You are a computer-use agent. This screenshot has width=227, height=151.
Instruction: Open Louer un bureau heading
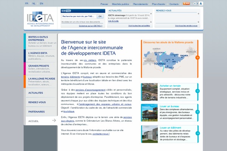[169, 106]
